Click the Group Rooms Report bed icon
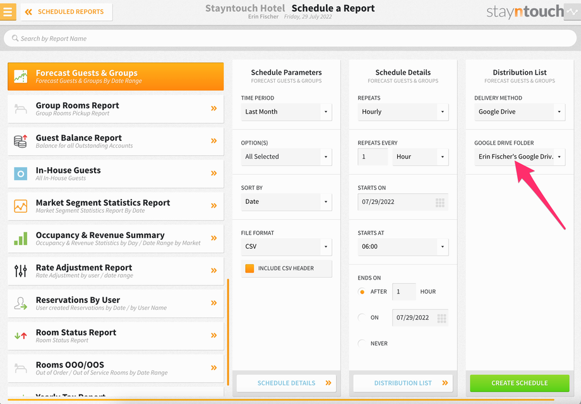Screen dimensions: 581x404 (x=20, y=109)
